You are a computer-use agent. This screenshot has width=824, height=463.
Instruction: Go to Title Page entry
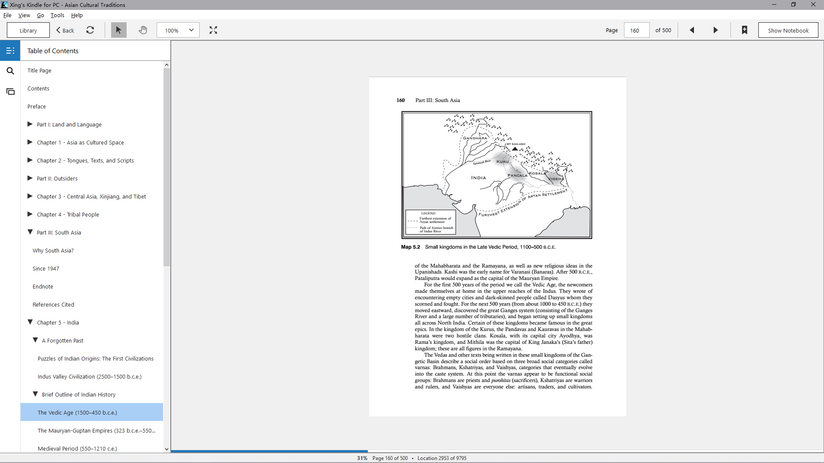point(39,70)
